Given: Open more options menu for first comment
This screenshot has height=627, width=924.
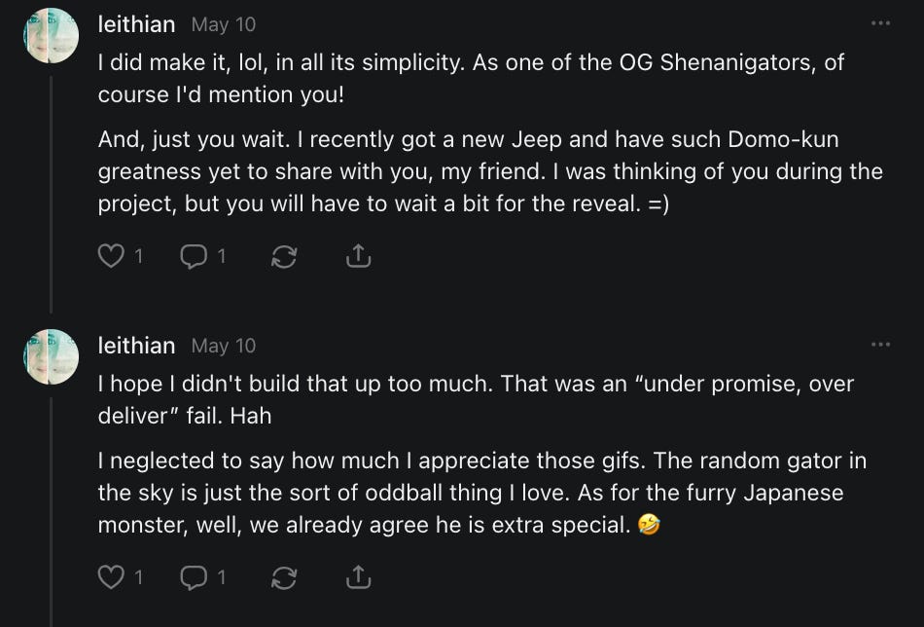Looking at the screenshot, I should (880, 23).
